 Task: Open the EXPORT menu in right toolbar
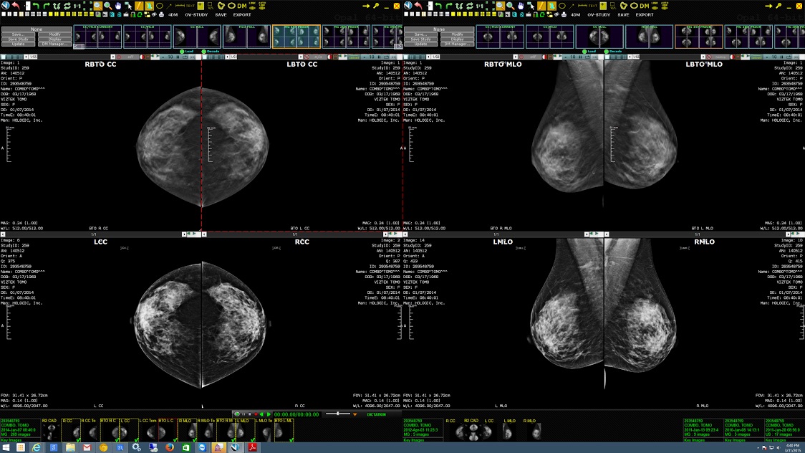pos(645,14)
